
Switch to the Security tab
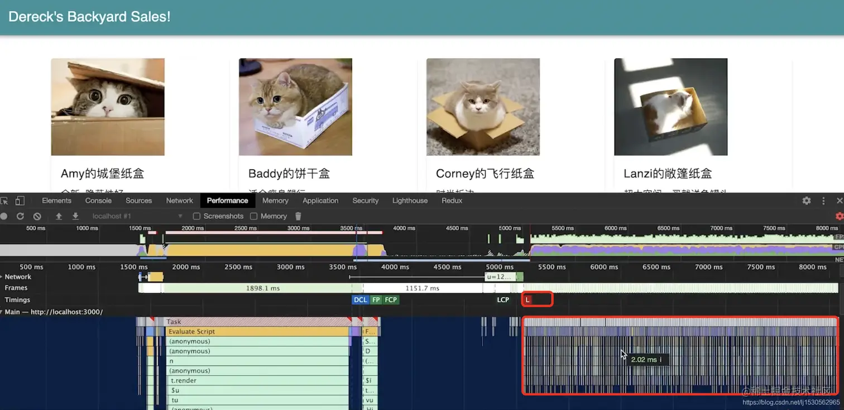coord(366,201)
